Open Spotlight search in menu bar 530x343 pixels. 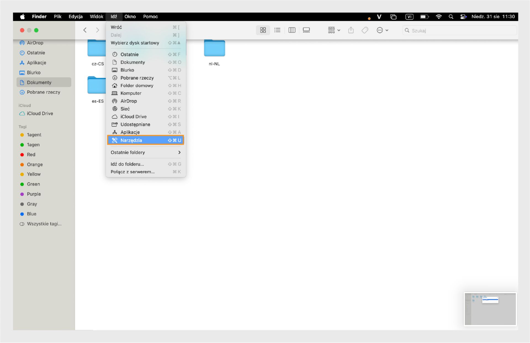451,17
